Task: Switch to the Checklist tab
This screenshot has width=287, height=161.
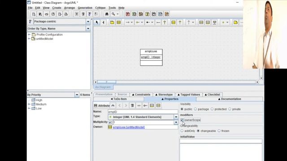Action: pyautogui.click(x=212, y=94)
